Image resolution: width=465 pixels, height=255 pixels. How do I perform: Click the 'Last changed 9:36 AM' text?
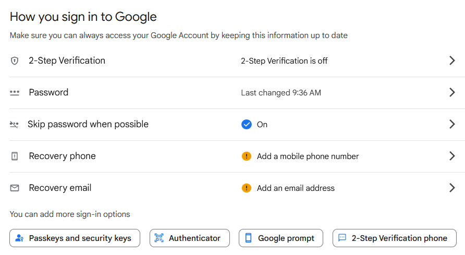(x=281, y=93)
